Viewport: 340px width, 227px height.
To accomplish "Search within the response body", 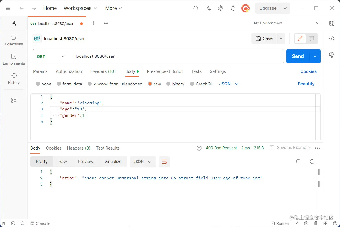I will tap(312, 162).
